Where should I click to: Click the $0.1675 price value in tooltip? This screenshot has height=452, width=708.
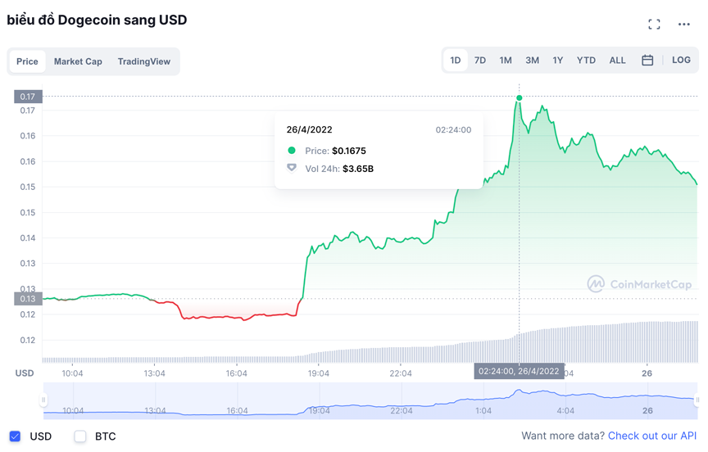pos(348,151)
